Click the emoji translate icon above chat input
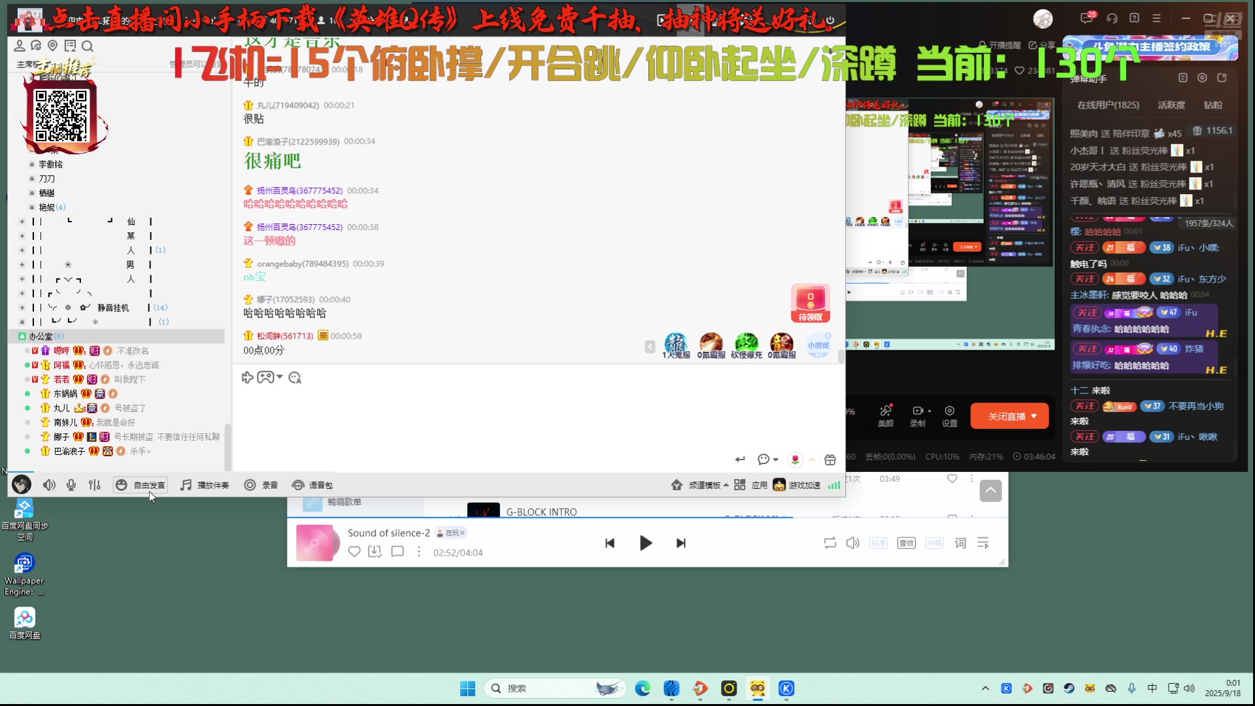Viewport: 1255px width, 706px height. click(295, 377)
